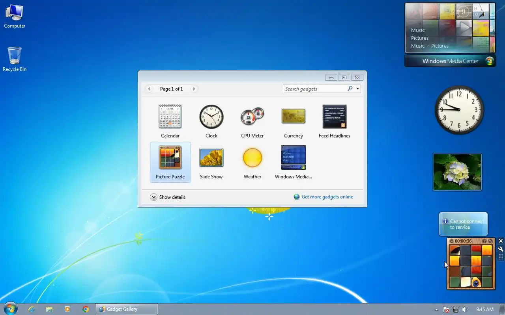The image size is (505, 315).
Task: Click the Picture Puzzle drag grip handle
Action: pyautogui.click(x=501, y=257)
